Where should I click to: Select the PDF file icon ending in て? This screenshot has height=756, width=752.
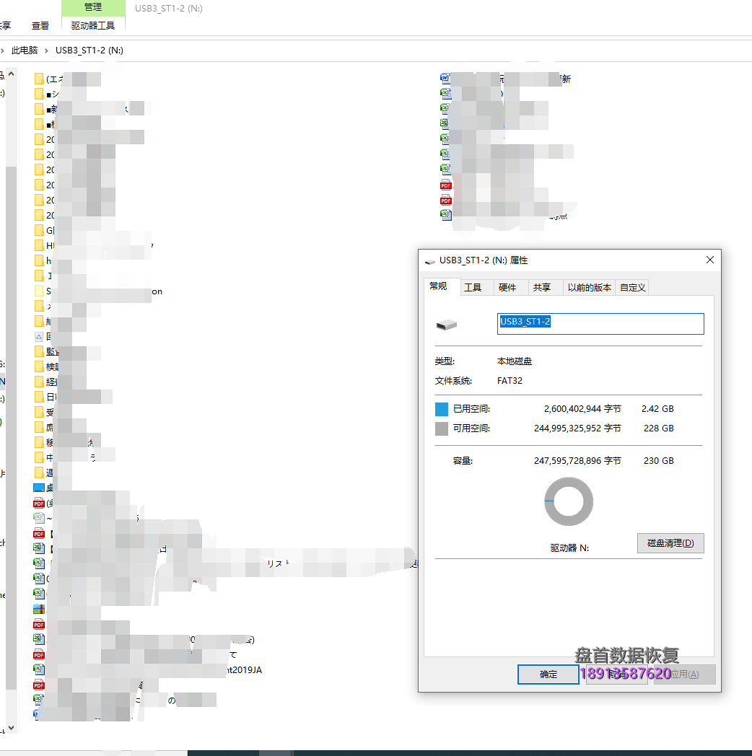click(39, 654)
